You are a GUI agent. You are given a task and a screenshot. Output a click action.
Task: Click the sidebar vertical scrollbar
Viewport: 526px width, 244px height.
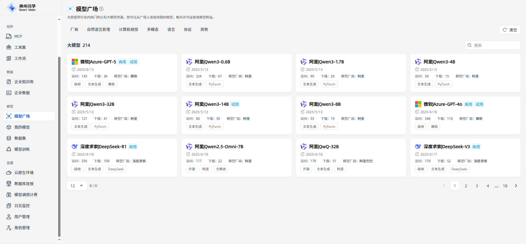59,146
